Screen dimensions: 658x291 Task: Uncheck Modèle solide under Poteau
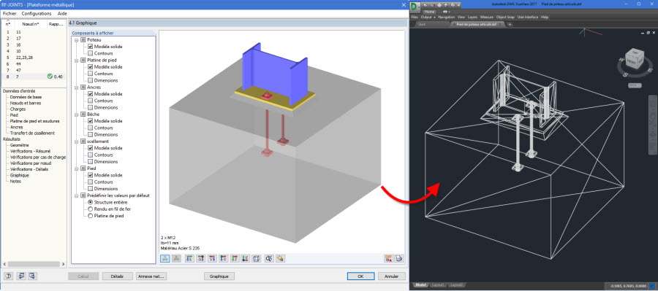tap(91, 47)
